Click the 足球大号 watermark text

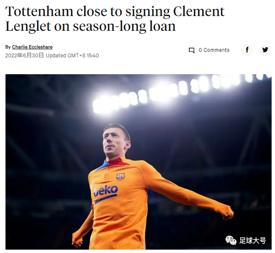253,240
